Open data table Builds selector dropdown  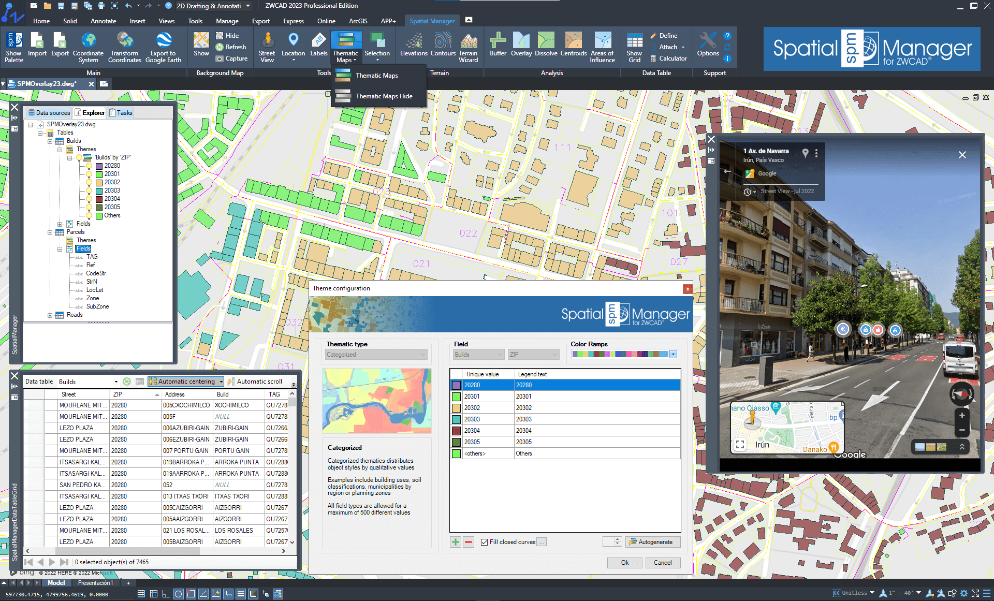116,382
